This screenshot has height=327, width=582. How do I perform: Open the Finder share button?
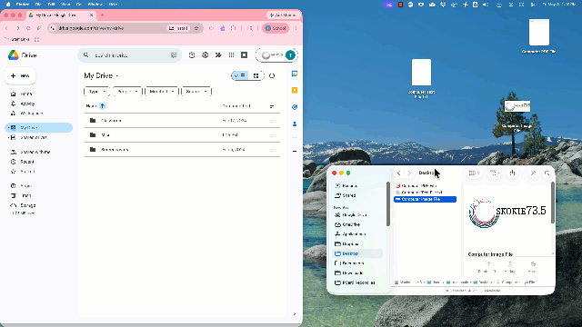click(x=513, y=173)
